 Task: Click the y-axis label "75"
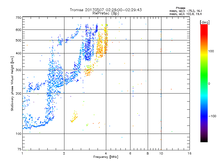point(20,149)
